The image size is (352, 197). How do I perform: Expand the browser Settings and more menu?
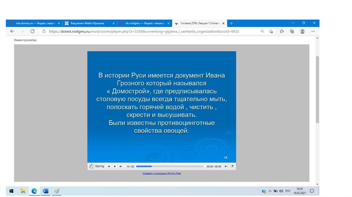click(313, 31)
